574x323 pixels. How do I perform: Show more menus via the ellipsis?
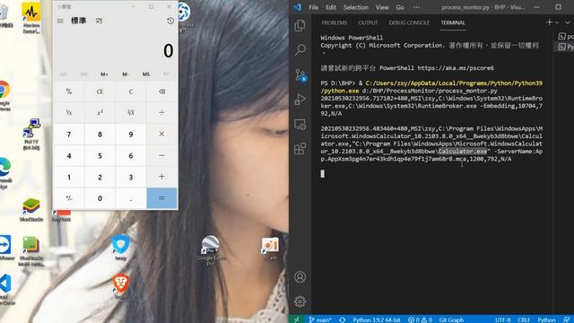point(416,7)
